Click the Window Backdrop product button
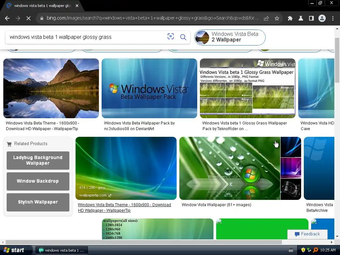Screen dimensions: 340x255 pos(38,181)
